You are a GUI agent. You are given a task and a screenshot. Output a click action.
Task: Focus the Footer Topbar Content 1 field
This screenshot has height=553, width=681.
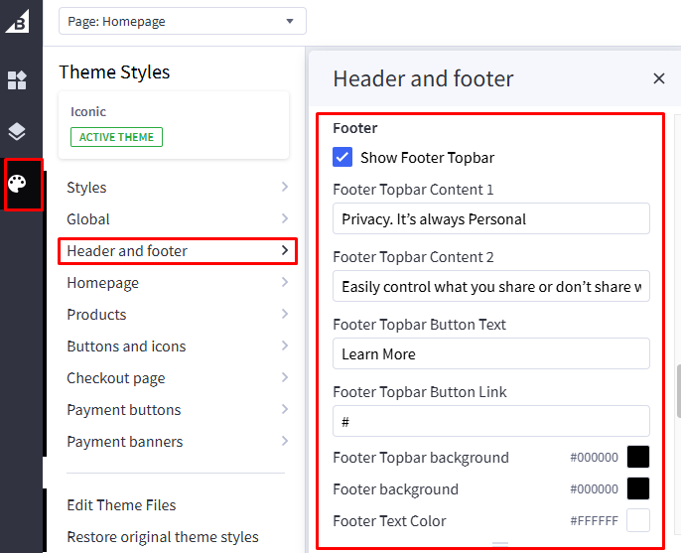click(x=490, y=219)
